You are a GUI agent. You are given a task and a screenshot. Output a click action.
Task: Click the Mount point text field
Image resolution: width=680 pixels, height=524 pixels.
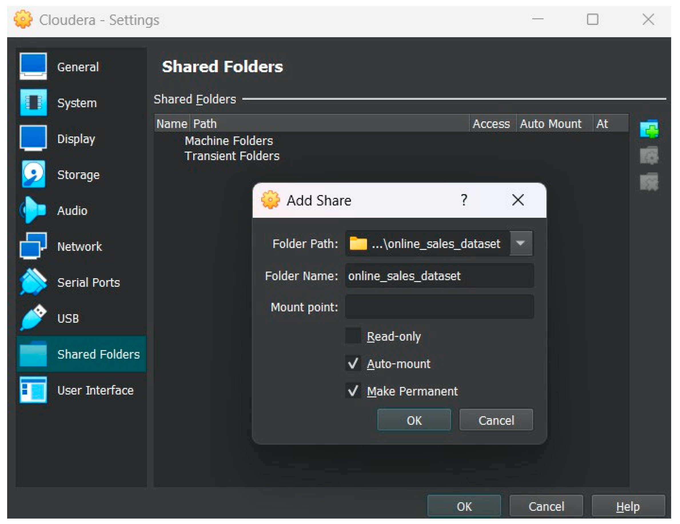coord(439,307)
